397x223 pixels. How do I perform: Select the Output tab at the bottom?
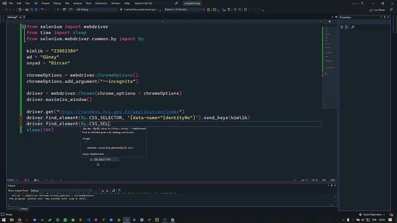click(x=24, y=209)
